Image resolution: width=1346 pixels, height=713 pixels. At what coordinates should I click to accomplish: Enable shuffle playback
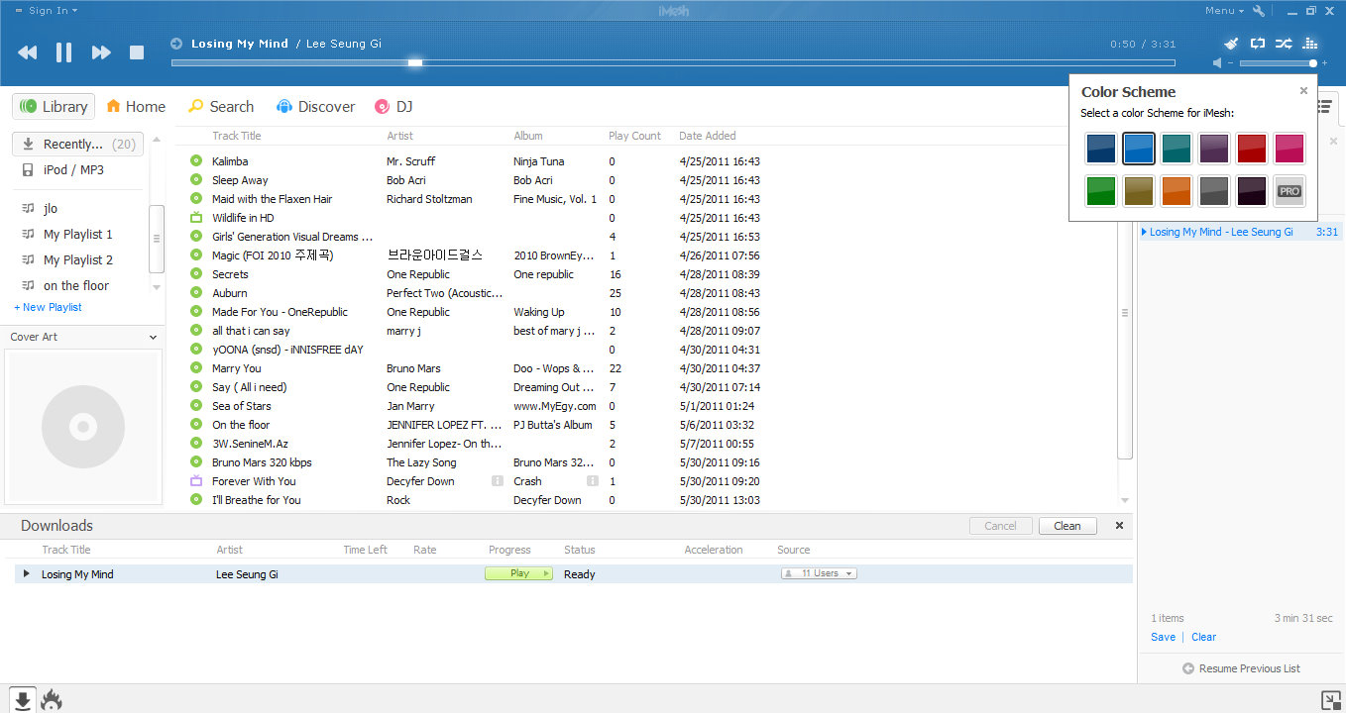[x=1284, y=44]
